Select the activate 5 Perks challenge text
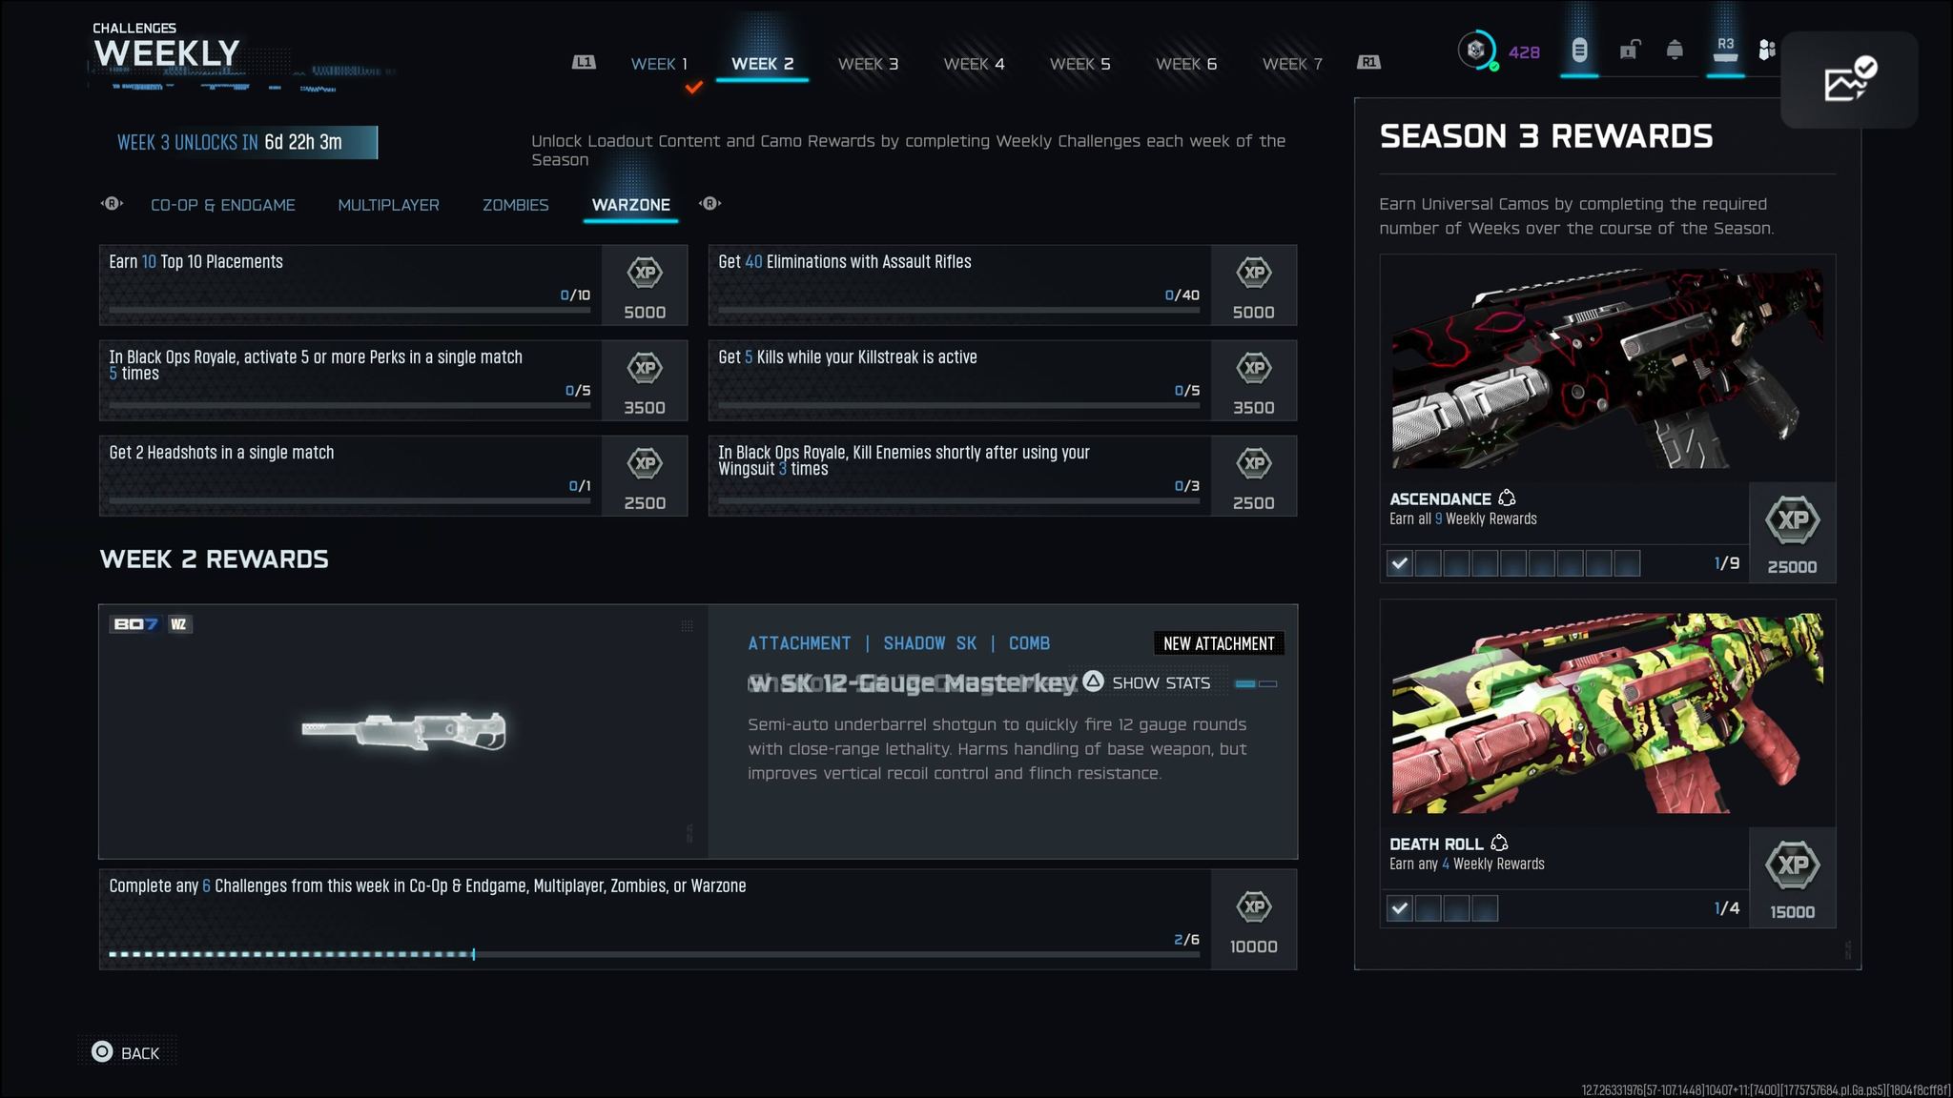Viewport: 1953px width, 1098px height. click(x=316, y=365)
